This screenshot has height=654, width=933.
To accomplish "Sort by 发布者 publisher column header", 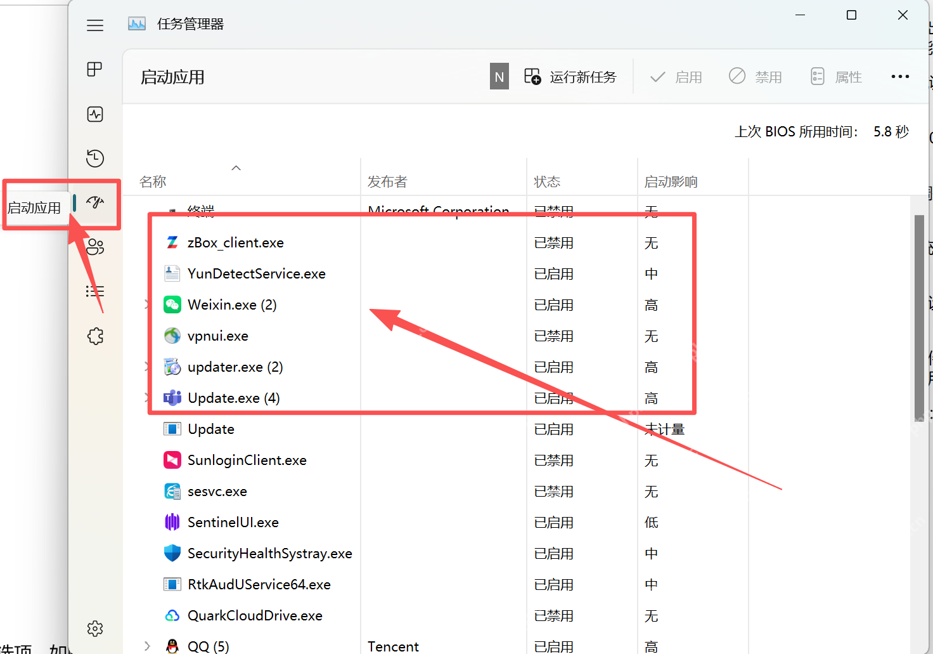I will [387, 182].
